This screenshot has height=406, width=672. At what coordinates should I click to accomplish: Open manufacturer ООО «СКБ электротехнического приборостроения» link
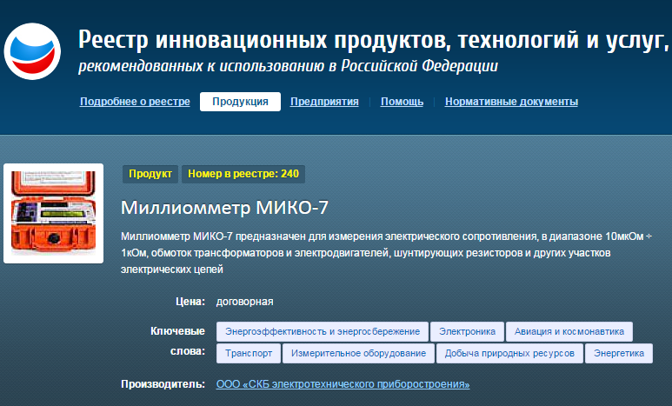pyautogui.click(x=343, y=384)
